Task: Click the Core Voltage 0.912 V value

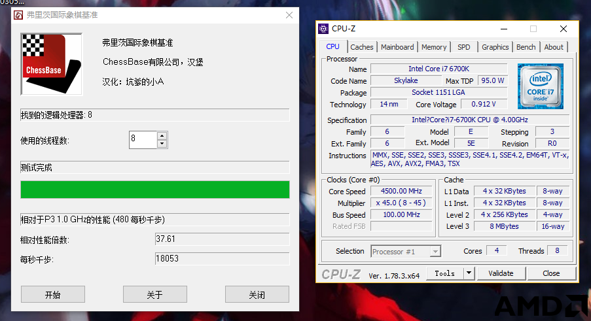Action: point(484,104)
